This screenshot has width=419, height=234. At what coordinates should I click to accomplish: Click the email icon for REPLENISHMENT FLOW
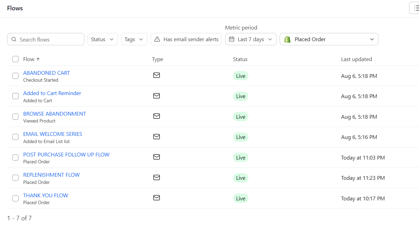156,177
